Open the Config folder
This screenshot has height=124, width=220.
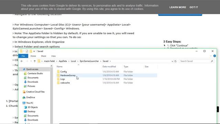[x=63, y=72]
